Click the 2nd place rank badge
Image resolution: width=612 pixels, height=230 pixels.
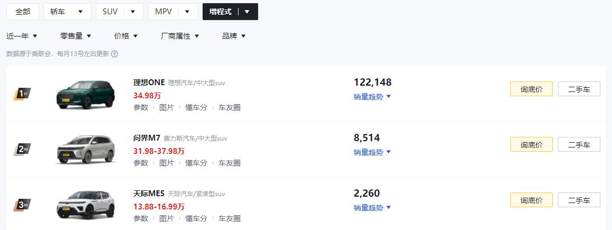pos(22,149)
